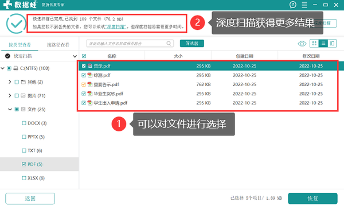Switch to detail pane view icon
This screenshot has height=210, width=344.
click(x=332, y=44)
